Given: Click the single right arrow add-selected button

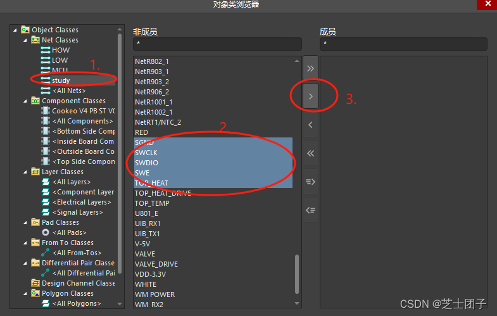Looking at the screenshot, I should coord(310,96).
